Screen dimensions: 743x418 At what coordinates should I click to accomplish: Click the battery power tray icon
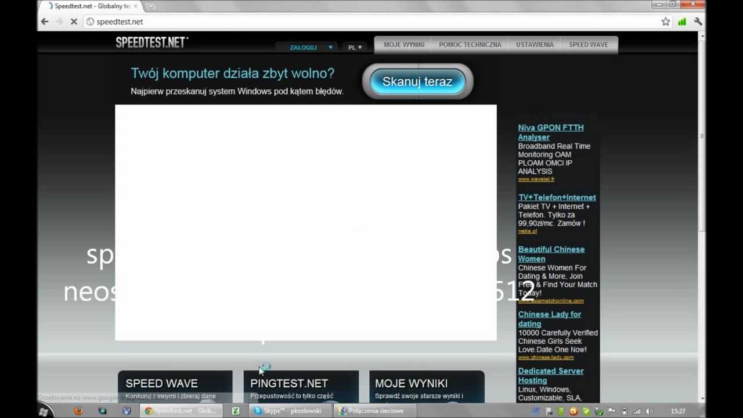(625, 411)
